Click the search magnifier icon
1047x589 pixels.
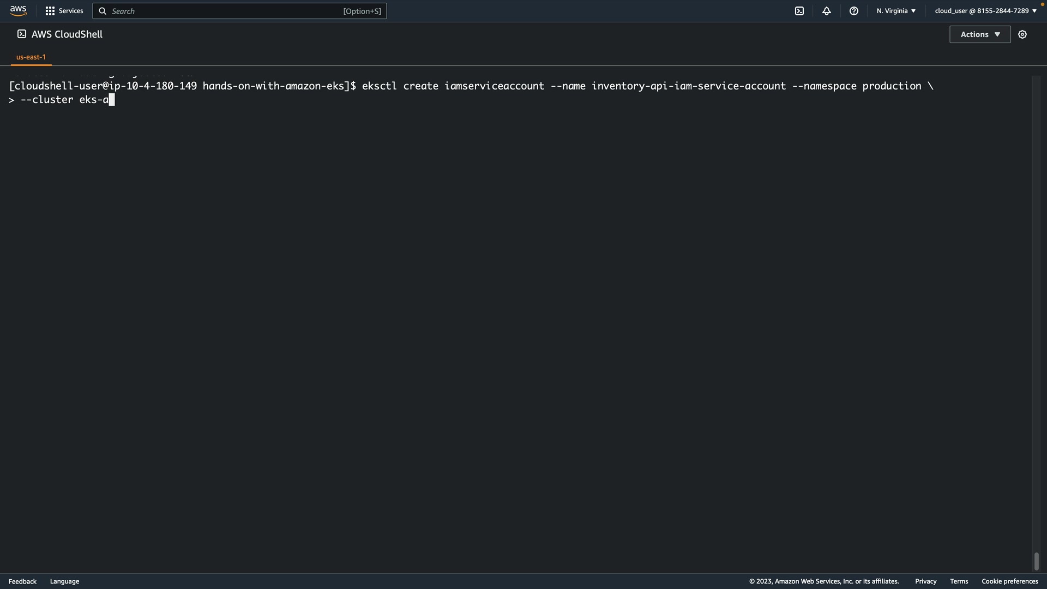(103, 11)
